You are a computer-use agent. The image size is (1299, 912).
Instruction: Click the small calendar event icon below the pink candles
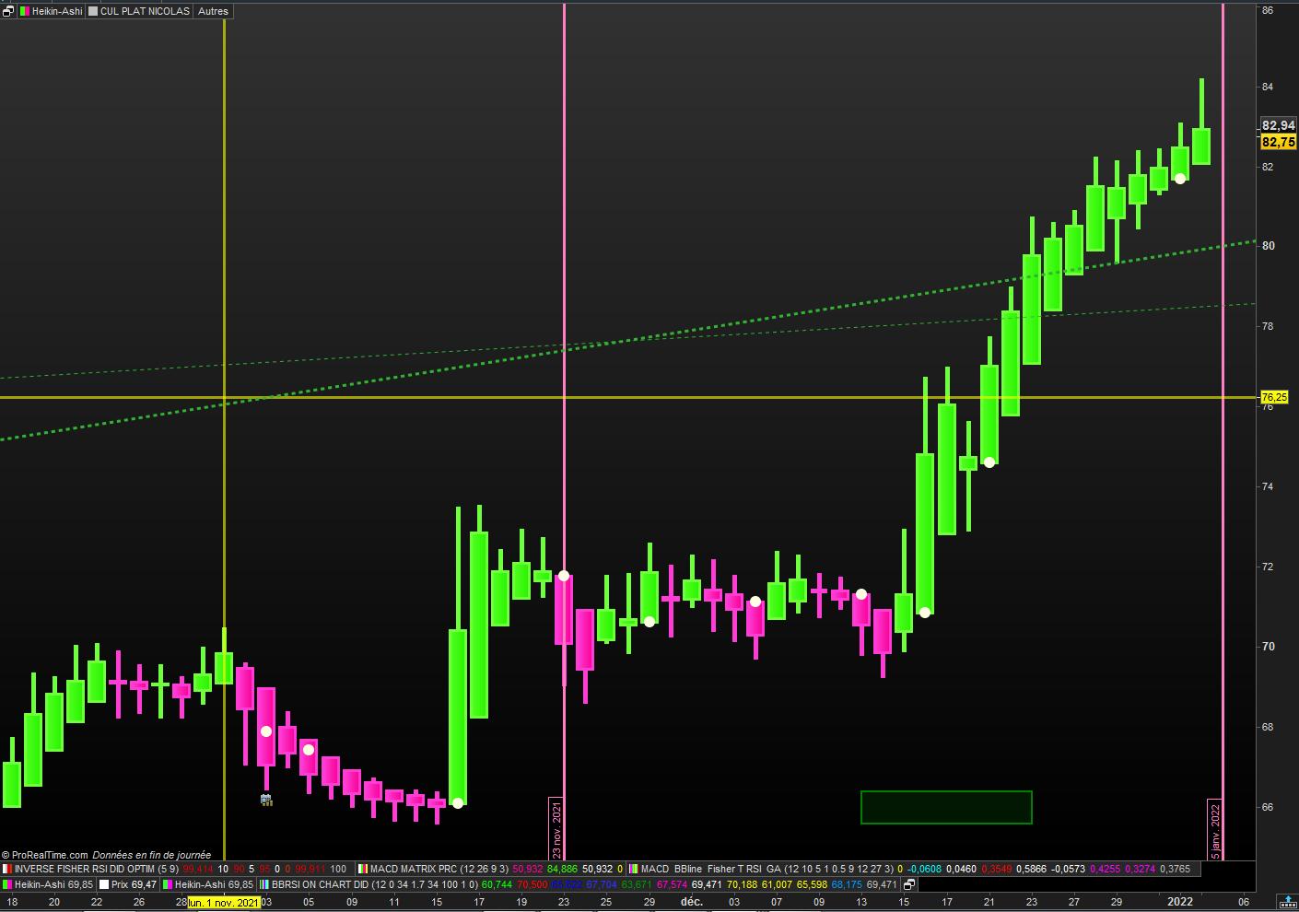click(x=266, y=800)
